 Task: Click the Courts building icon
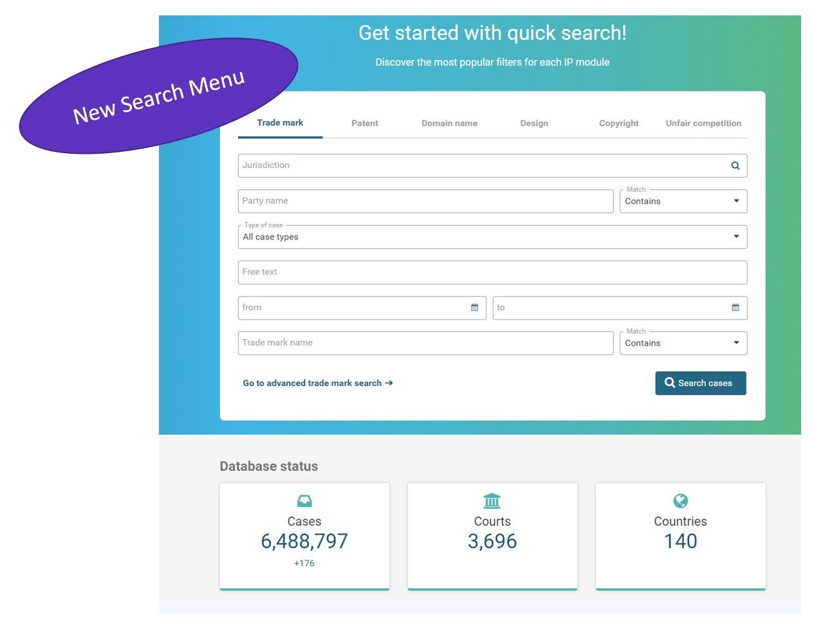click(492, 501)
